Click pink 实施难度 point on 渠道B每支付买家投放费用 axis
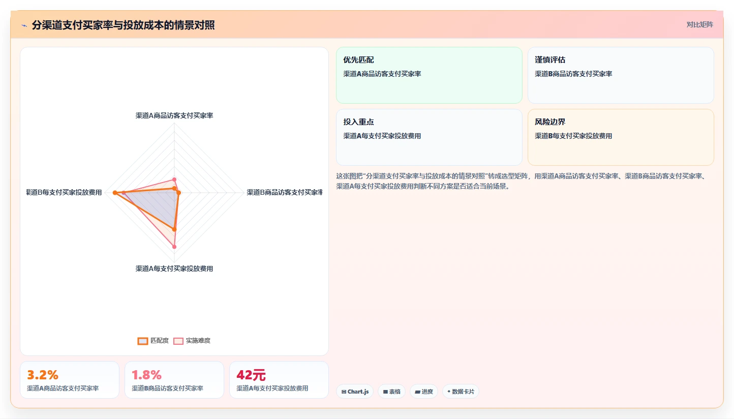734x419 pixels. (x=124, y=193)
